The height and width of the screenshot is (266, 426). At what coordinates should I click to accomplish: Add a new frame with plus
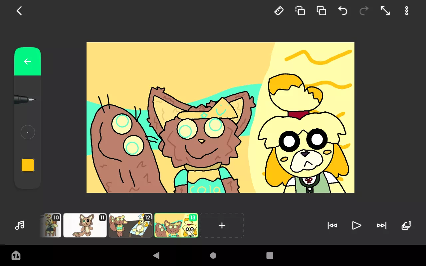(x=222, y=225)
